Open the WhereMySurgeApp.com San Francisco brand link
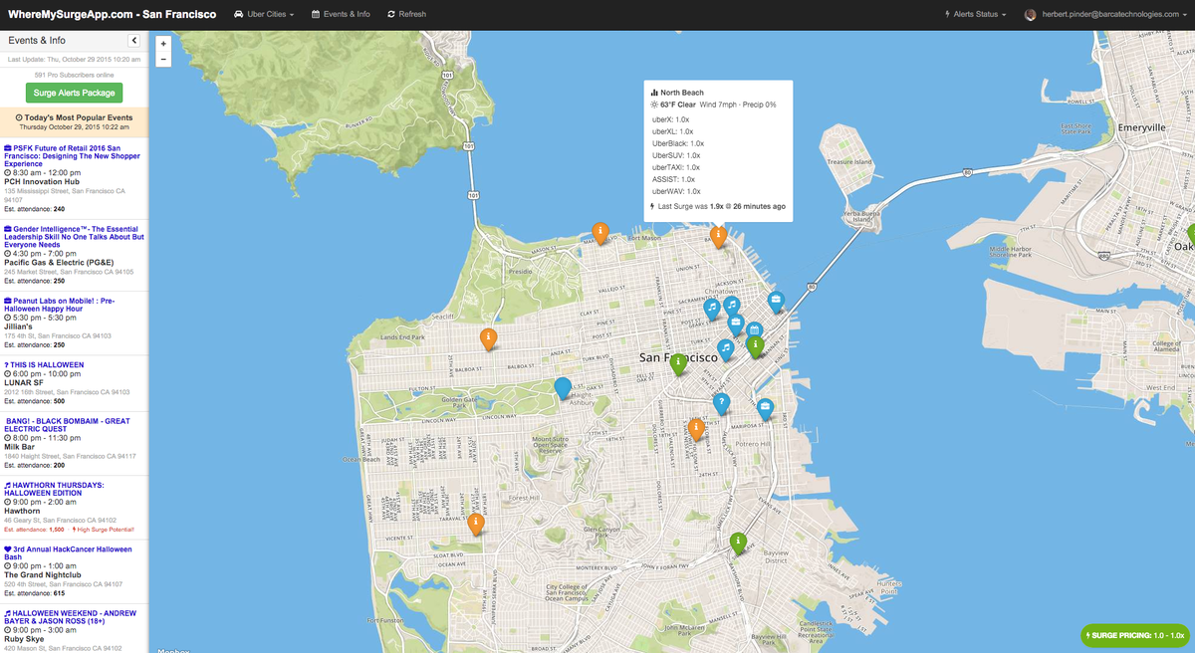The height and width of the screenshot is (653, 1195). click(113, 14)
